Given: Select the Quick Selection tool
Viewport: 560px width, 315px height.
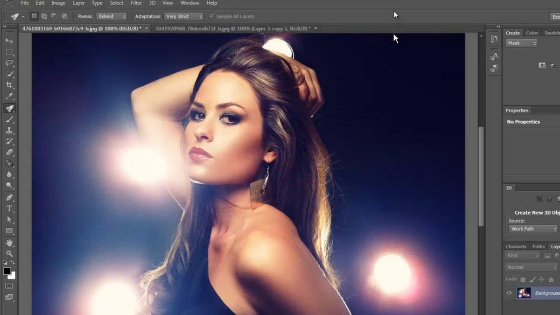Looking at the screenshot, I should click(x=9, y=74).
